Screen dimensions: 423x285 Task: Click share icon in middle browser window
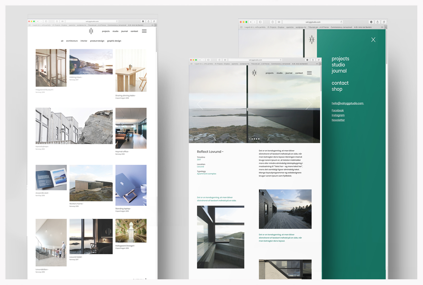313,60
